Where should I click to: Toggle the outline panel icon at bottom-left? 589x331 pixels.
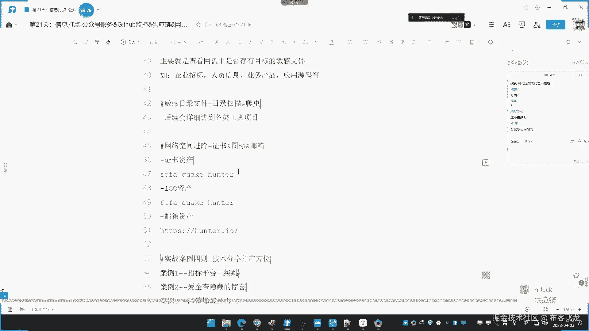tap(4, 295)
